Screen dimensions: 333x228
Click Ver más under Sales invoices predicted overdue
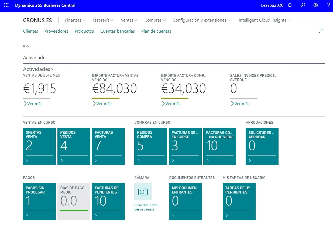tap(240, 104)
